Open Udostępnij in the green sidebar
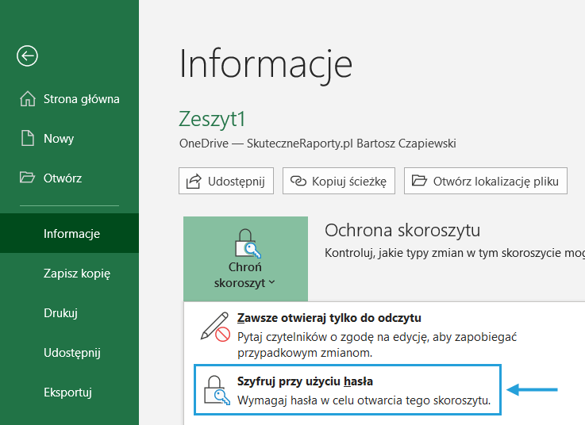 [71, 353]
